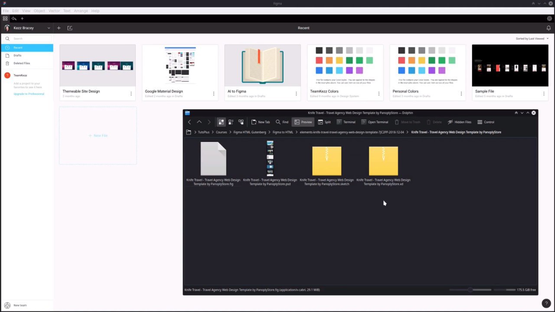The width and height of the screenshot is (555, 312).
Task: Toggle Split view in Dolphin
Action: (x=324, y=122)
